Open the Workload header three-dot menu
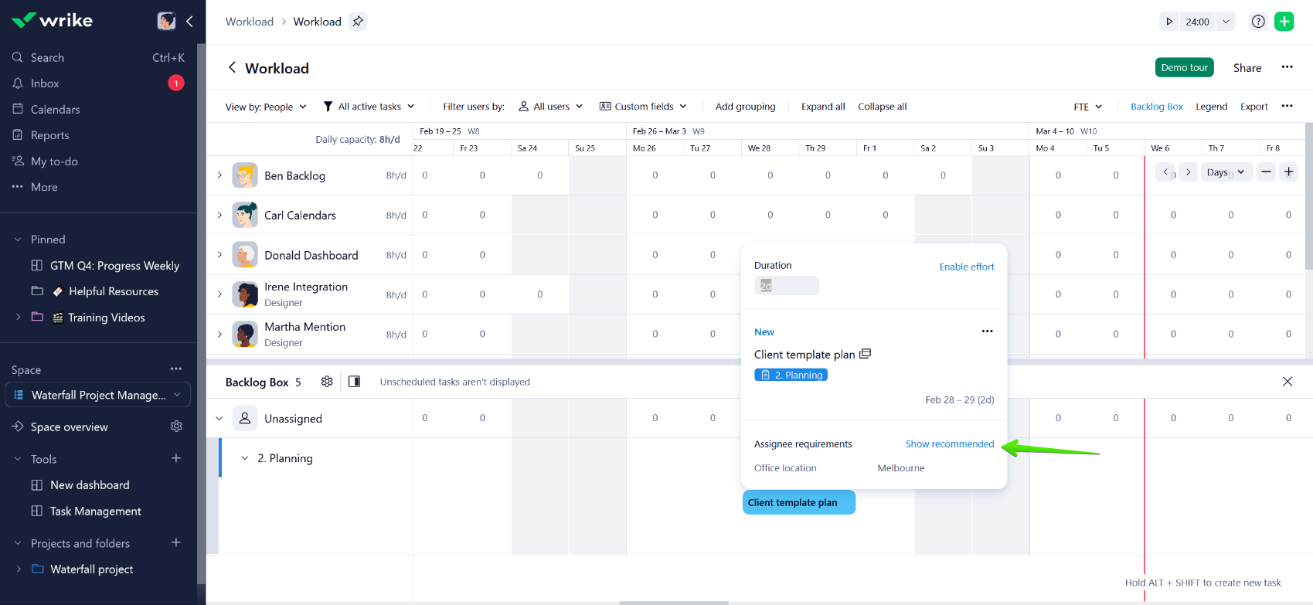Viewport: 1313px width, 605px height. (1287, 67)
